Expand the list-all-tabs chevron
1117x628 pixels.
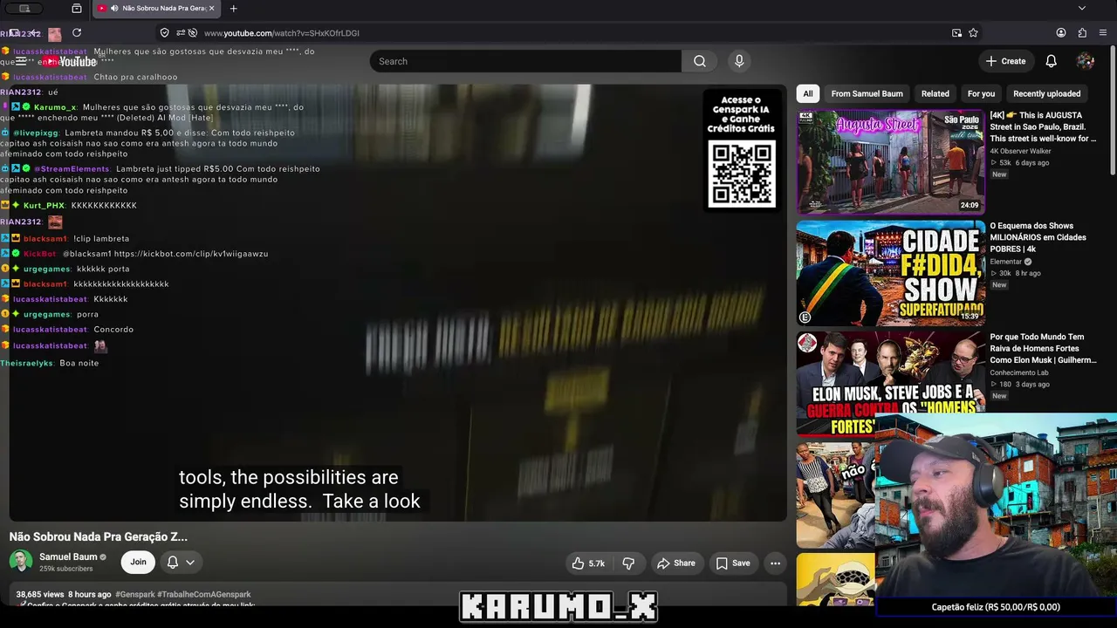pyautogui.click(x=1082, y=9)
